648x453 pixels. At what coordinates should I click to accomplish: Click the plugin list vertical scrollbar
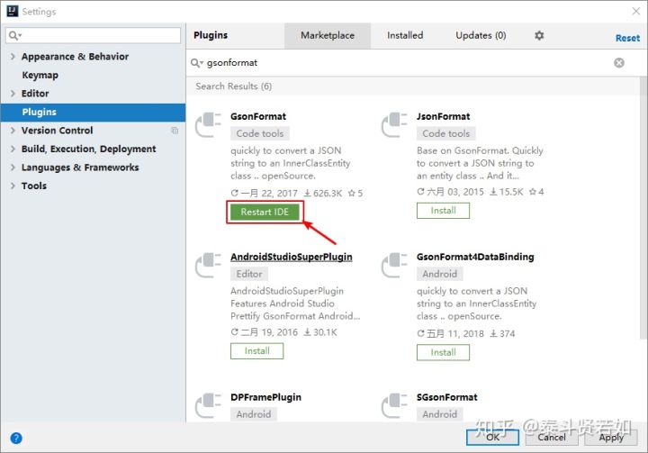pyautogui.click(x=643, y=207)
